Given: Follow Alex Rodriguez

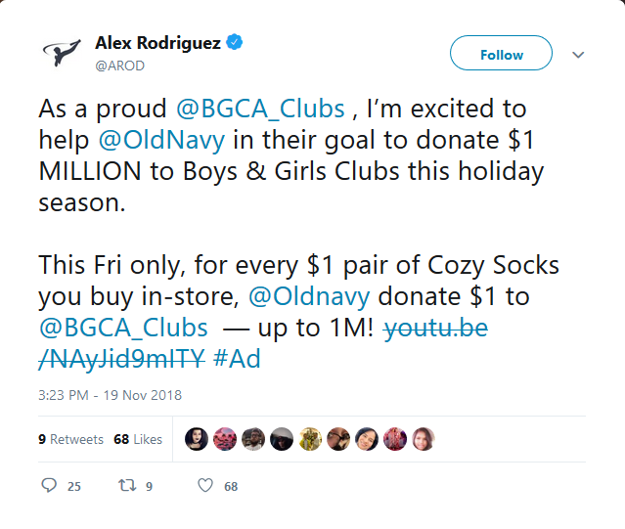Looking at the screenshot, I should point(501,55).
